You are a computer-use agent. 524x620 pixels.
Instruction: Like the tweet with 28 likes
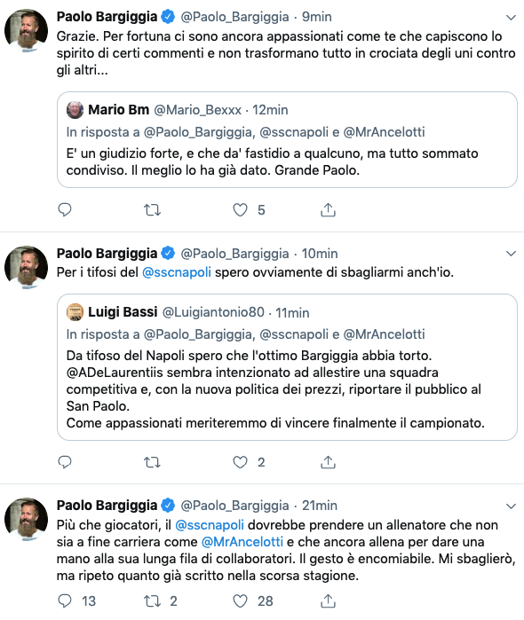[240, 601]
